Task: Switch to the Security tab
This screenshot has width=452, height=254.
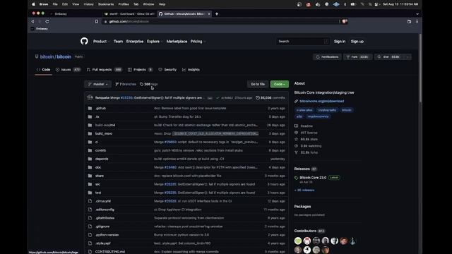Action: [167, 70]
